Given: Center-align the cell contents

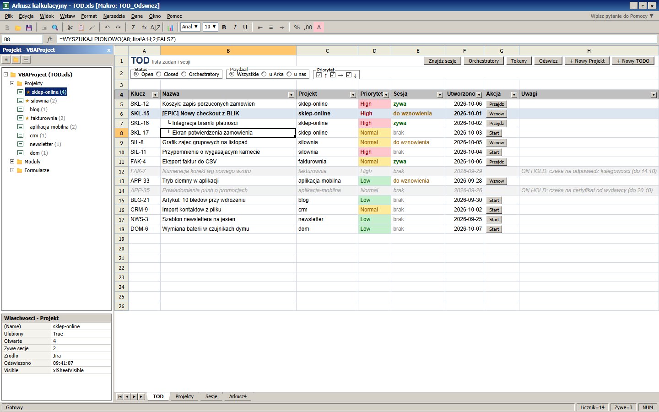Looking at the screenshot, I should (271, 27).
